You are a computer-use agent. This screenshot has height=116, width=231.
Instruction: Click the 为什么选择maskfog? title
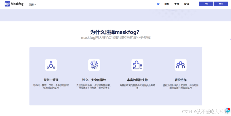(115, 32)
